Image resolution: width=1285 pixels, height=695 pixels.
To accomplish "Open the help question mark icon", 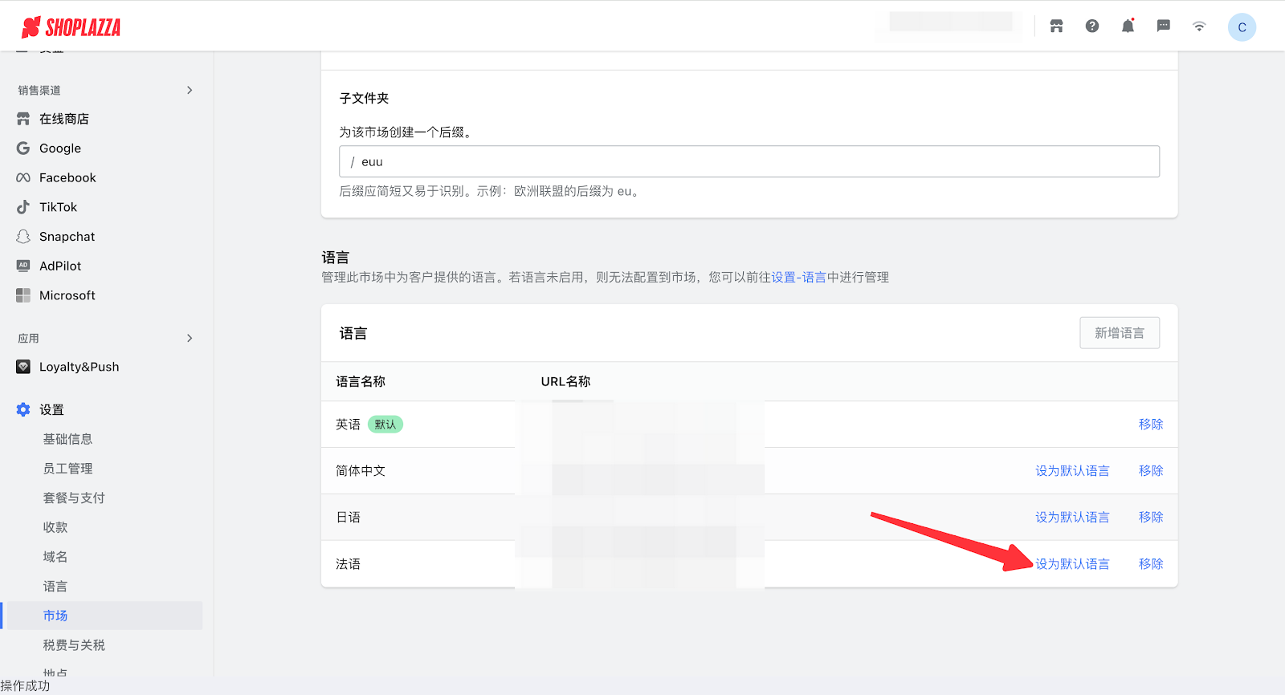I will click(1092, 26).
